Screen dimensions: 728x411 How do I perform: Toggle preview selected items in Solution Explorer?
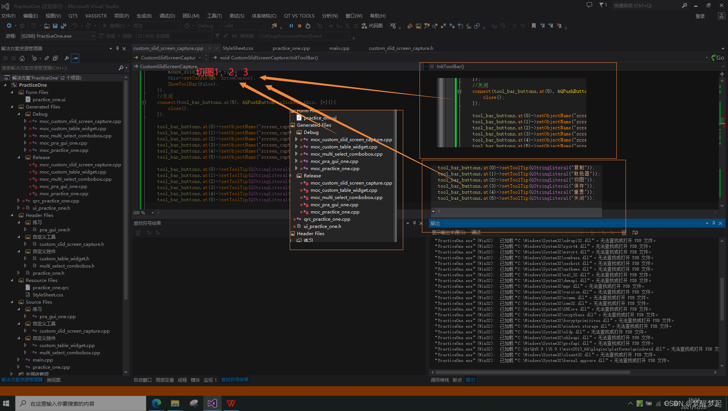(75, 58)
